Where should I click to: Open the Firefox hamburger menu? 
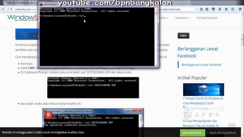240,9
